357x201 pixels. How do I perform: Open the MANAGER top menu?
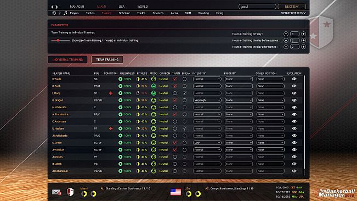coord(77,7)
